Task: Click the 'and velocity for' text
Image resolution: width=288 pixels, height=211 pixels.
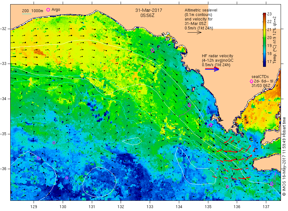Action: (x=198, y=19)
